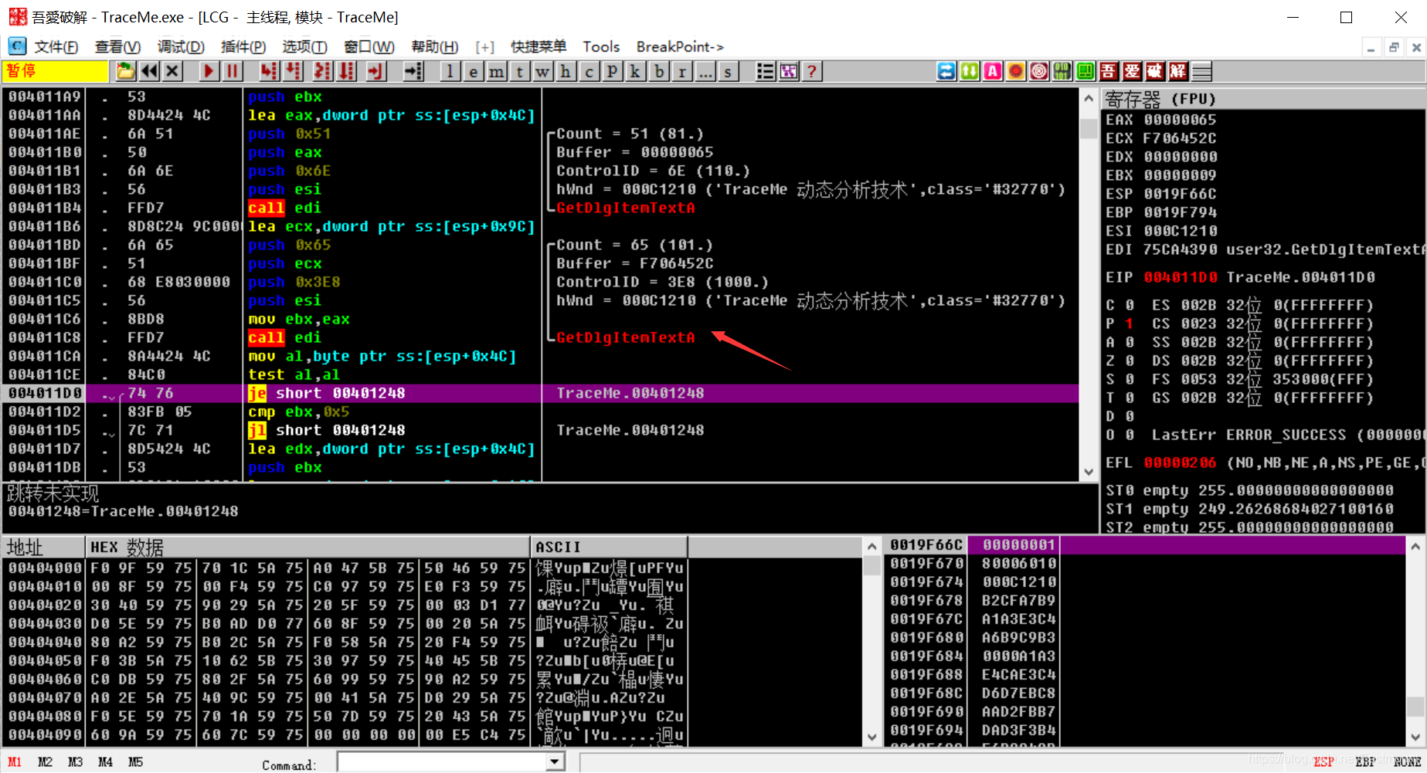Click the gray horizontal-lines toolbar icon
Viewport: 1427px width, 773px height.
[x=1201, y=72]
